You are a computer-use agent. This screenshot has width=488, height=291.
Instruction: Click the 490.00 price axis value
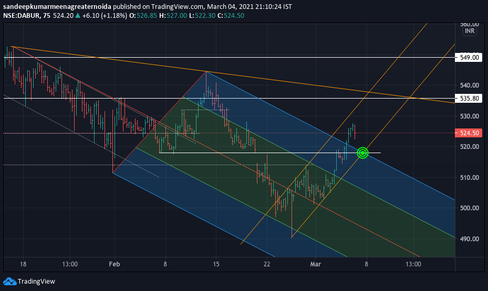click(x=469, y=239)
